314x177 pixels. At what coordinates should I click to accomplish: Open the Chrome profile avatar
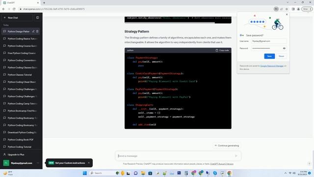[298, 9]
